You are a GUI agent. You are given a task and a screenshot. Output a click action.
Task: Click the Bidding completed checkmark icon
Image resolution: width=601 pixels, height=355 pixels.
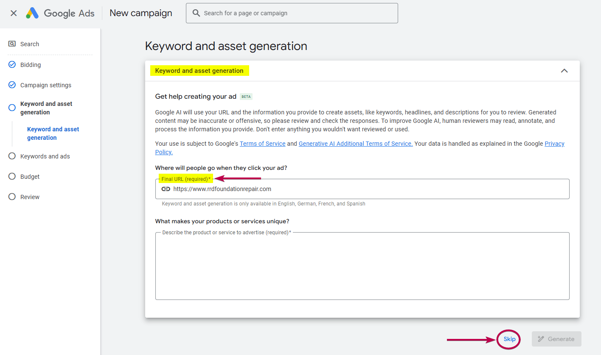[x=12, y=65]
